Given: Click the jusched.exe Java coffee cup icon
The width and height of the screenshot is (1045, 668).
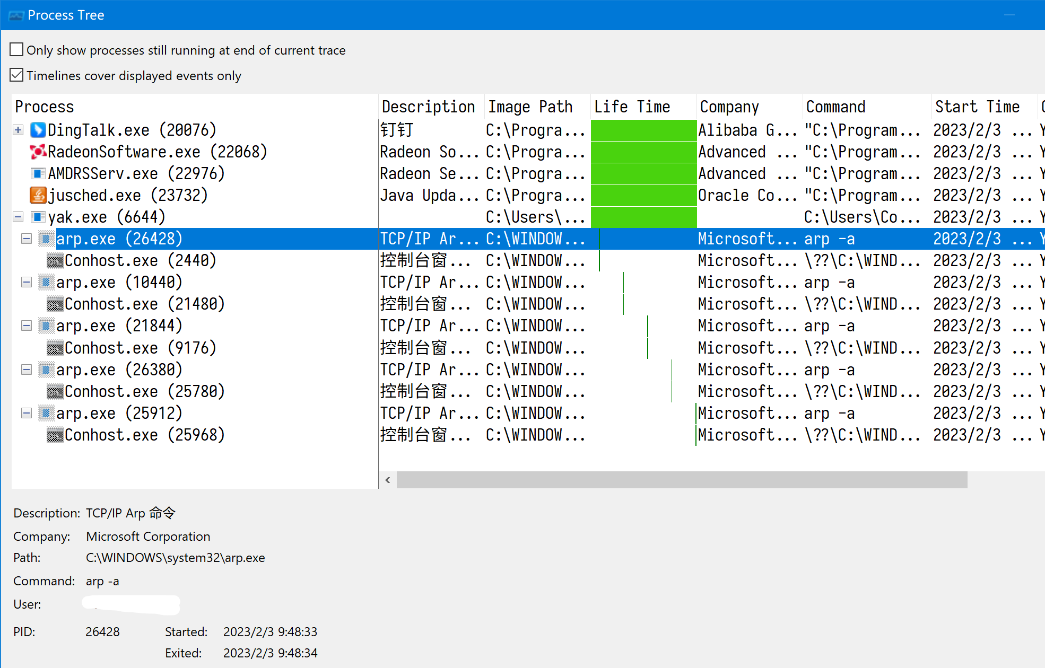Looking at the screenshot, I should pyautogui.click(x=37, y=195).
